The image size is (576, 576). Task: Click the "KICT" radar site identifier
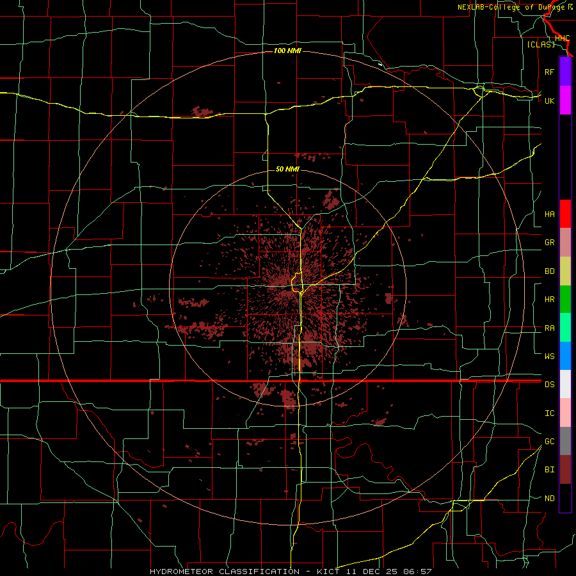click(328, 572)
